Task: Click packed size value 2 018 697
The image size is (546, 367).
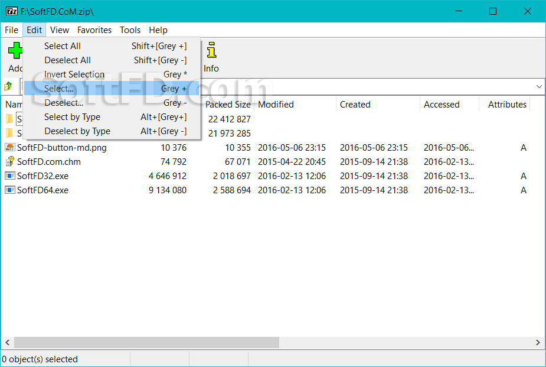Action: 232,176
